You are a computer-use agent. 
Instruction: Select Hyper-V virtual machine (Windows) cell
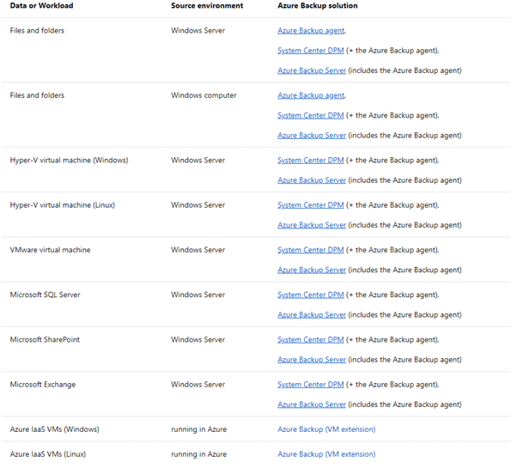(x=69, y=161)
